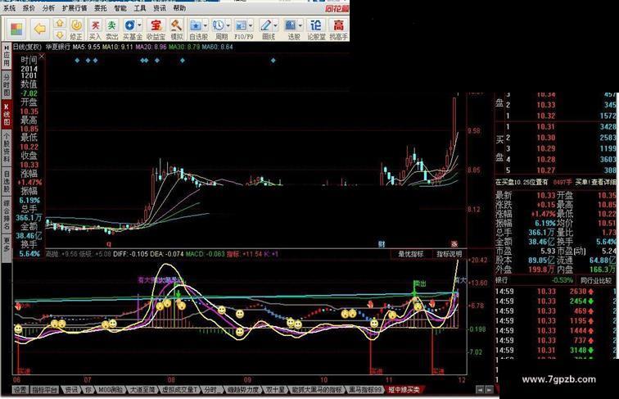This screenshot has width=619, height=399.
Task: Open the 自选股 side tab
Action: [x=7, y=181]
